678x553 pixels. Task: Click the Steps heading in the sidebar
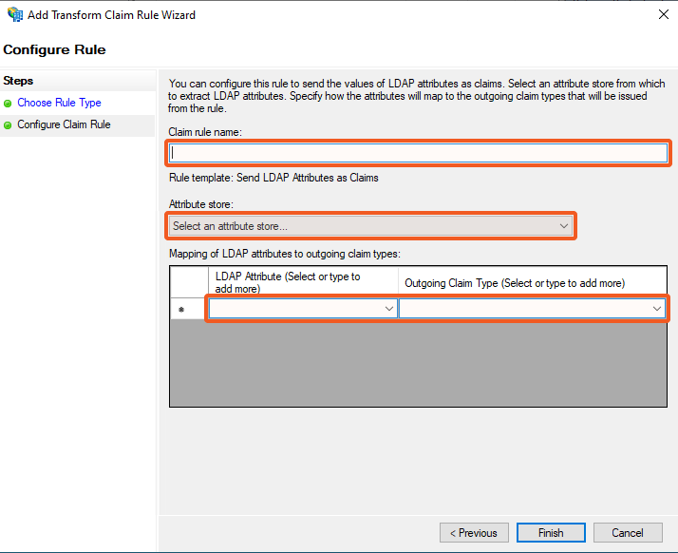pos(19,81)
